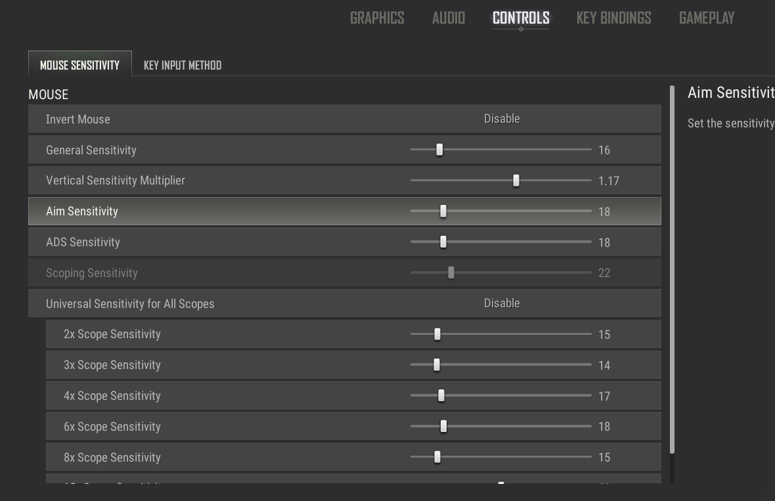Click the MOUSE section heading
The image size is (775, 501).
tap(49, 95)
